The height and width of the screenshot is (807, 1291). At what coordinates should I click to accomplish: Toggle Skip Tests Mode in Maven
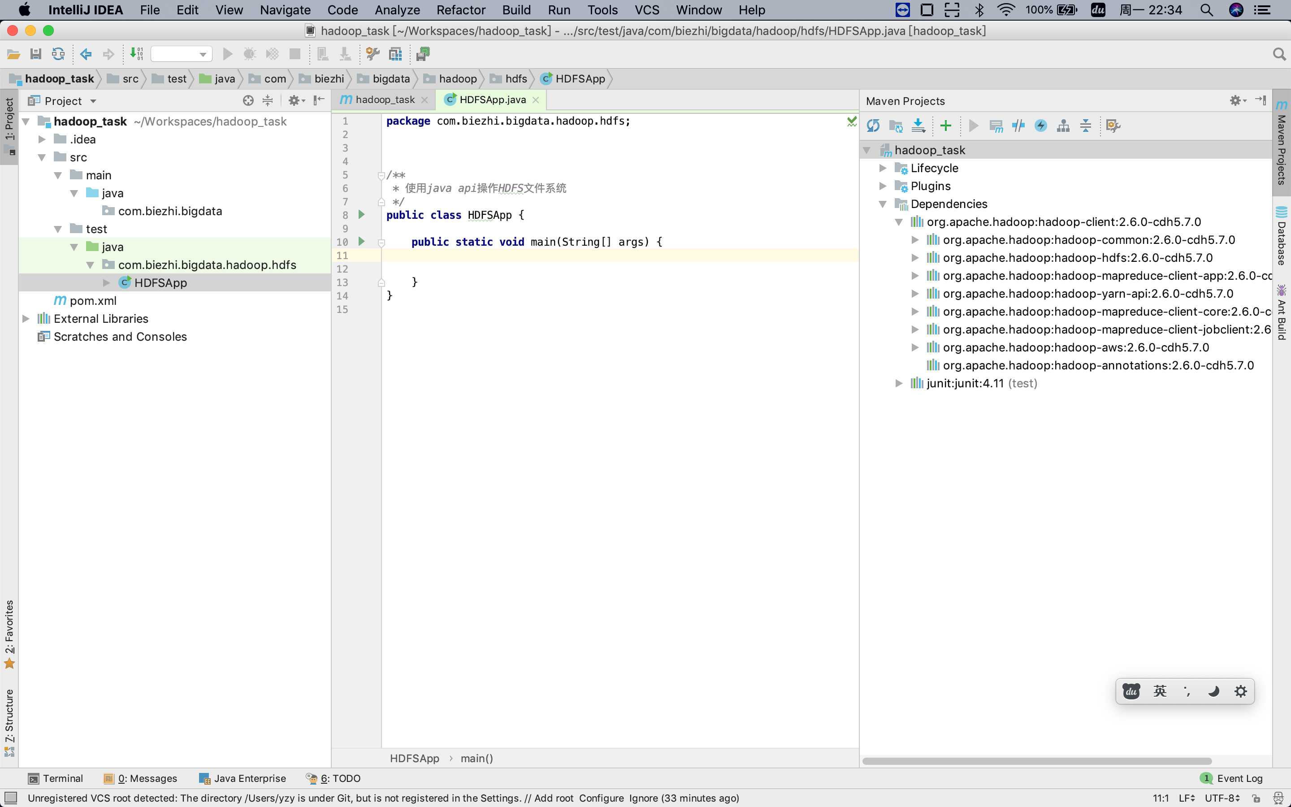[1040, 126]
